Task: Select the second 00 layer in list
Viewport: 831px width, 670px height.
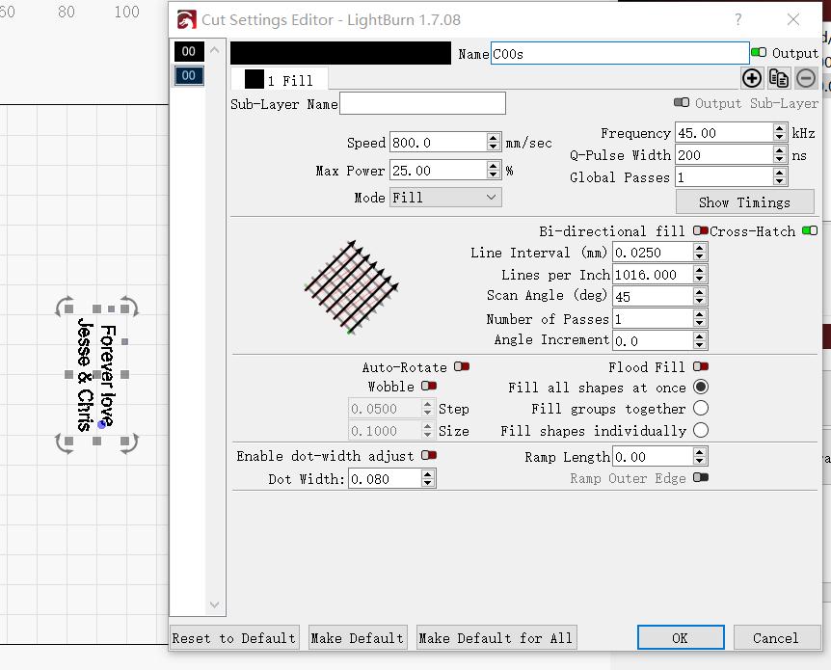Action: pos(188,75)
